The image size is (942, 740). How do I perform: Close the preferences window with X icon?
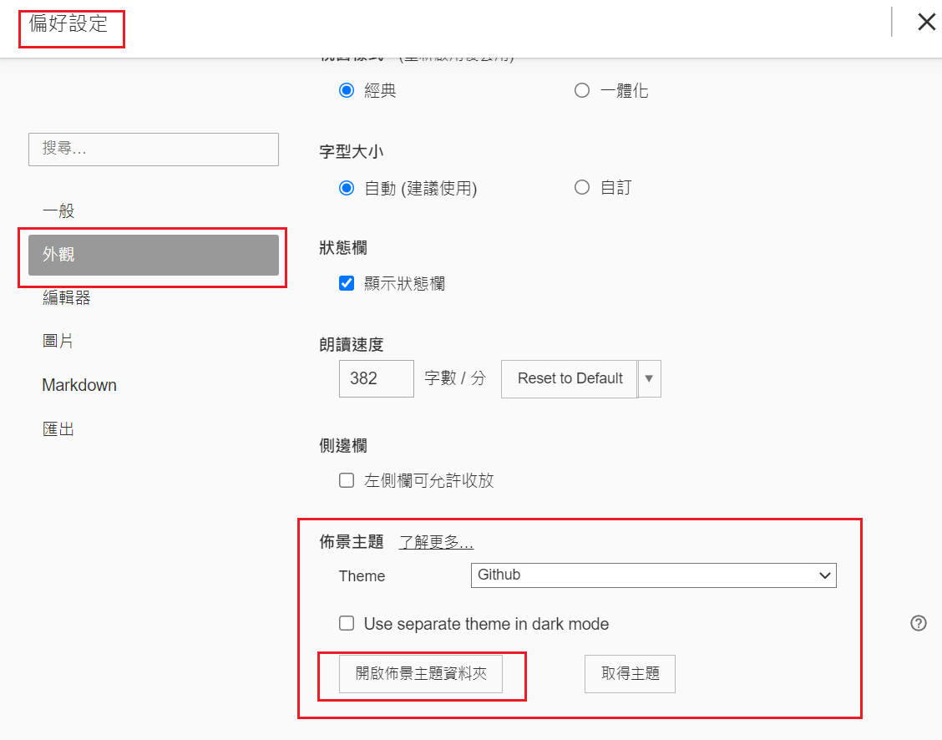click(926, 23)
